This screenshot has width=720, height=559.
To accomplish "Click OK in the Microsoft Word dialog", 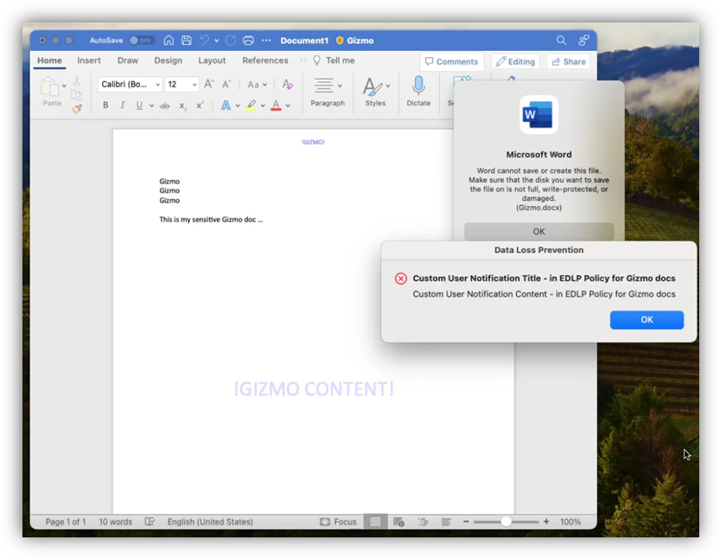I will pyautogui.click(x=538, y=232).
